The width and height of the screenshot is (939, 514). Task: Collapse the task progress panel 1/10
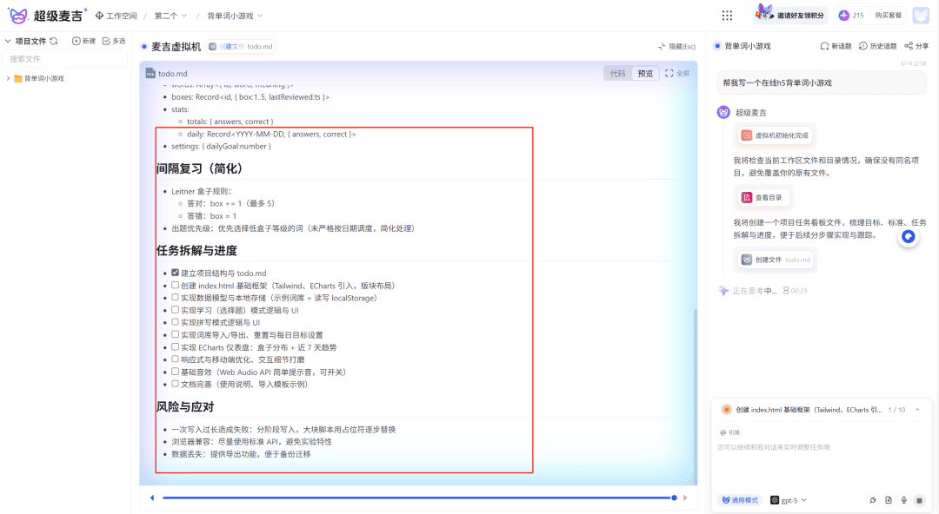coord(916,410)
